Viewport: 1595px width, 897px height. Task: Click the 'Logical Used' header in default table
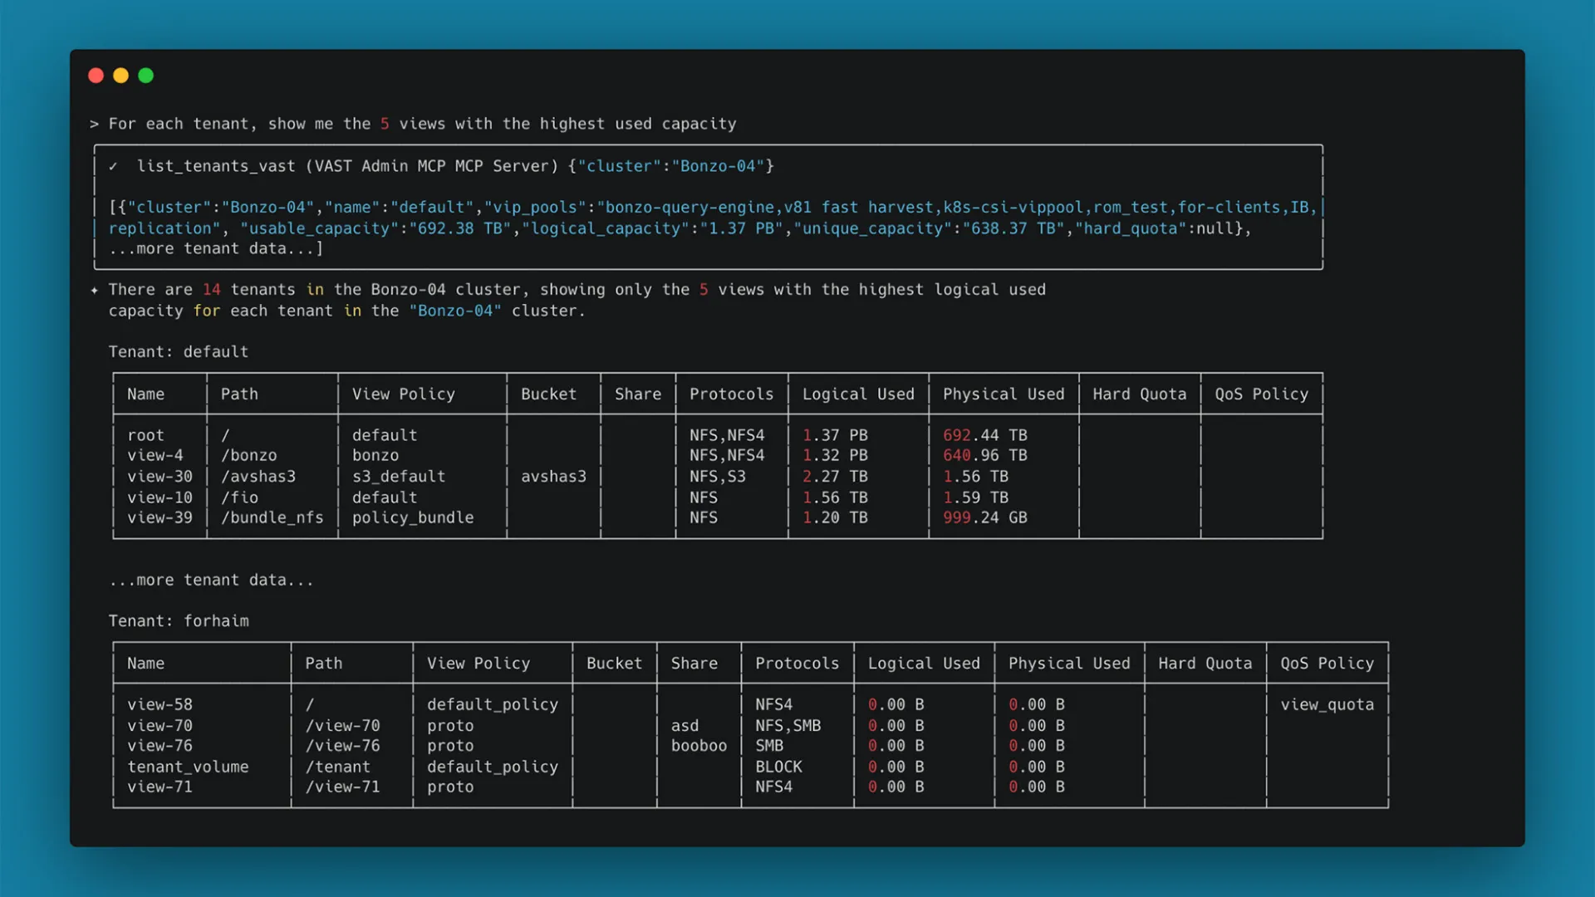(857, 395)
